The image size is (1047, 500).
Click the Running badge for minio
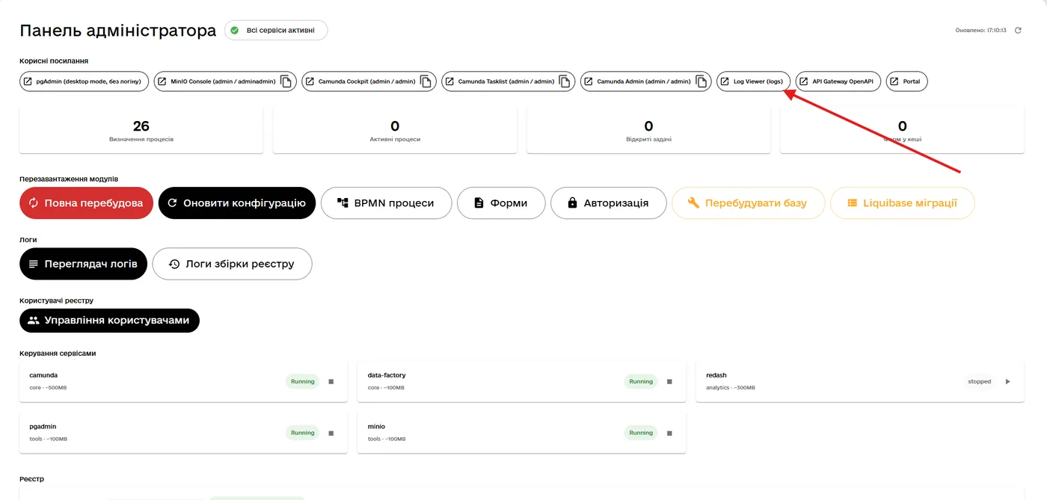tap(641, 433)
